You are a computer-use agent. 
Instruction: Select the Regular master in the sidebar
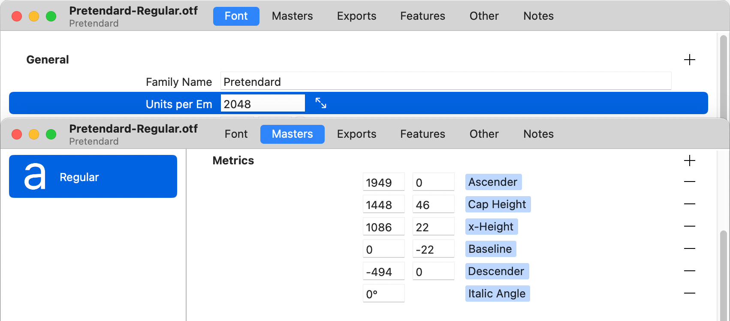click(93, 176)
